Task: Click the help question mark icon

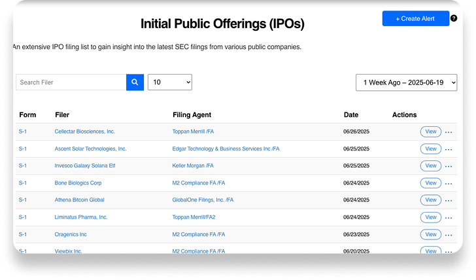Action: (454, 18)
